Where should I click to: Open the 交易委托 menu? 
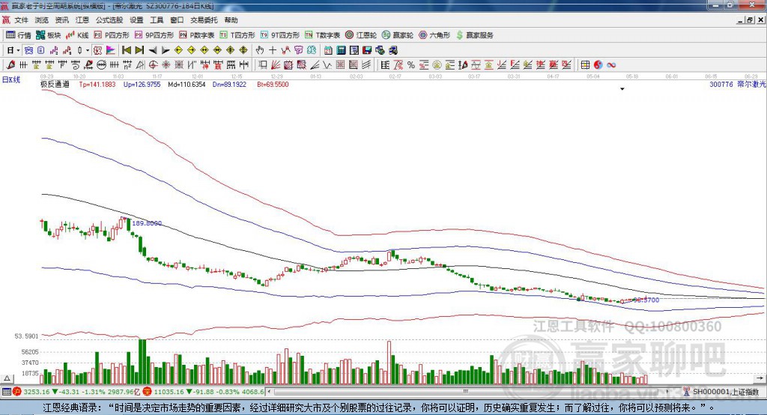pyautogui.click(x=204, y=20)
